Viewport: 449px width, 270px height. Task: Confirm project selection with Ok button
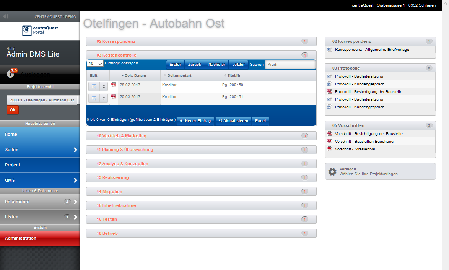click(13, 110)
